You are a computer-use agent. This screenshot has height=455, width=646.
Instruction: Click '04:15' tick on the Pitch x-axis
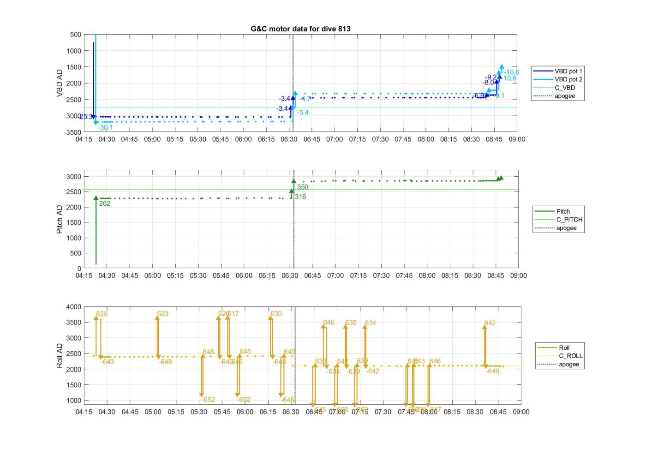pos(84,275)
